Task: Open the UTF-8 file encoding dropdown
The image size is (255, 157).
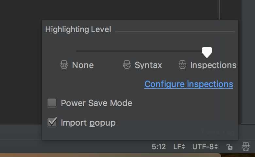Action: [205, 147]
